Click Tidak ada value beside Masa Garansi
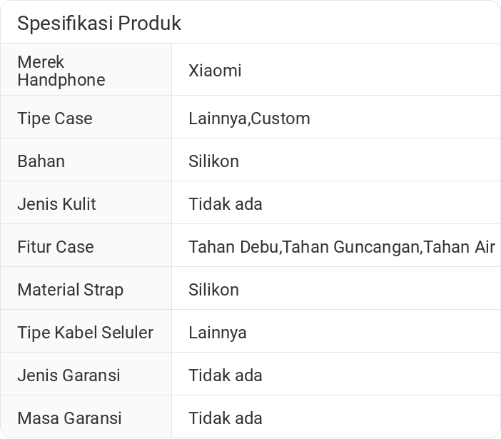 (x=225, y=418)
